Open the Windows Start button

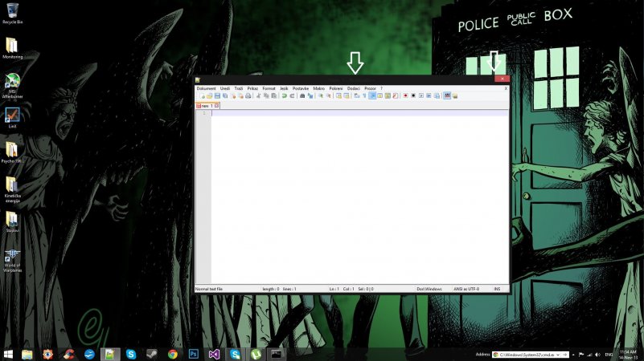[x=8, y=354]
